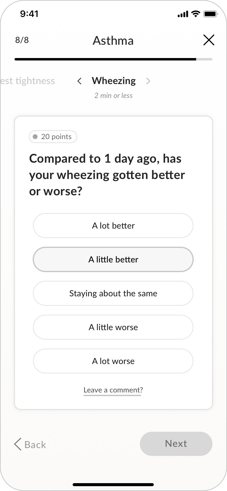Select the A lot better answer
This screenshot has height=491, width=227.
(113, 226)
